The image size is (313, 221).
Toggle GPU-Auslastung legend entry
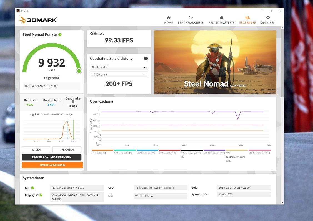point(169,152)
